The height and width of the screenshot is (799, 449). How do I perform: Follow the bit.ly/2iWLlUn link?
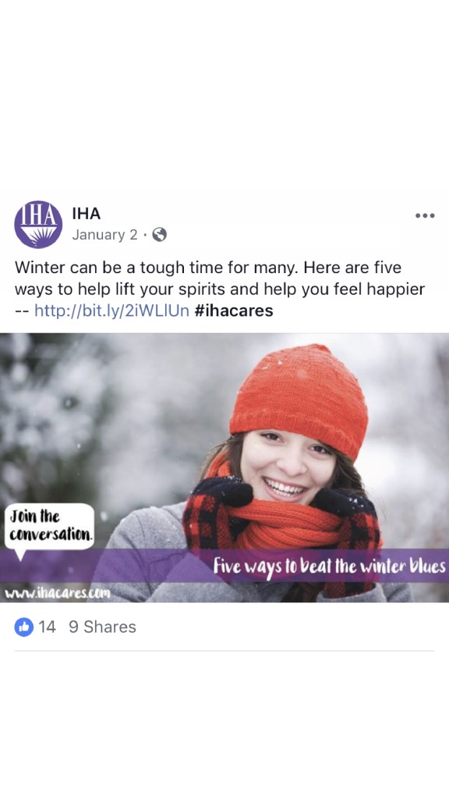tap(111, 311)
